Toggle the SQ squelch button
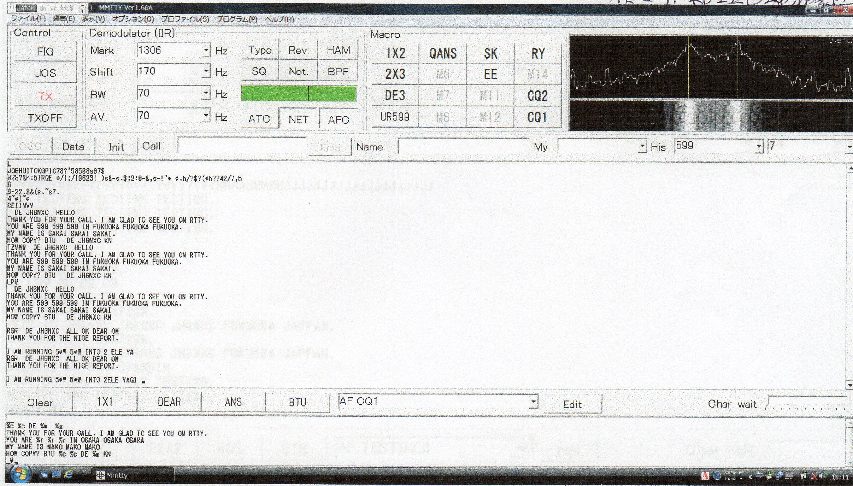Image resolution: width=853 pixels, height=486 pixels. (259, 71)
